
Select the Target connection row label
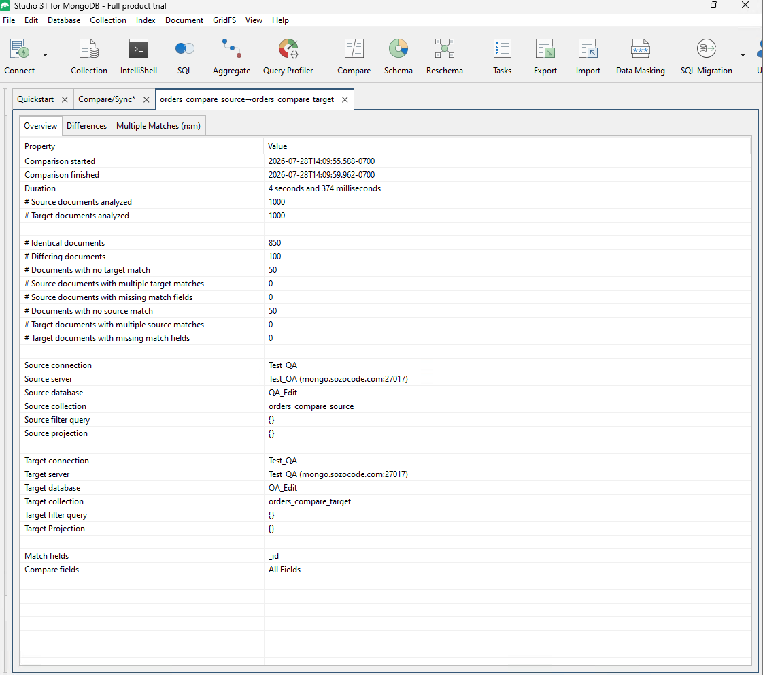[57, 461]
